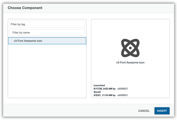The height and width of the screenshot is (120, 177).
Task: Click the preview caption v3-Font Awesome Icon
Action: click(130, 63)
